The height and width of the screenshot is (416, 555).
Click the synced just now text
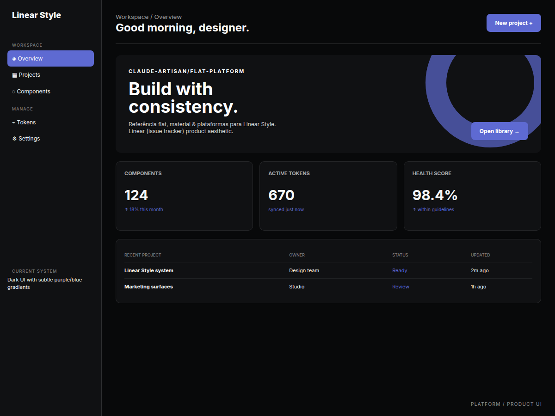286,210
